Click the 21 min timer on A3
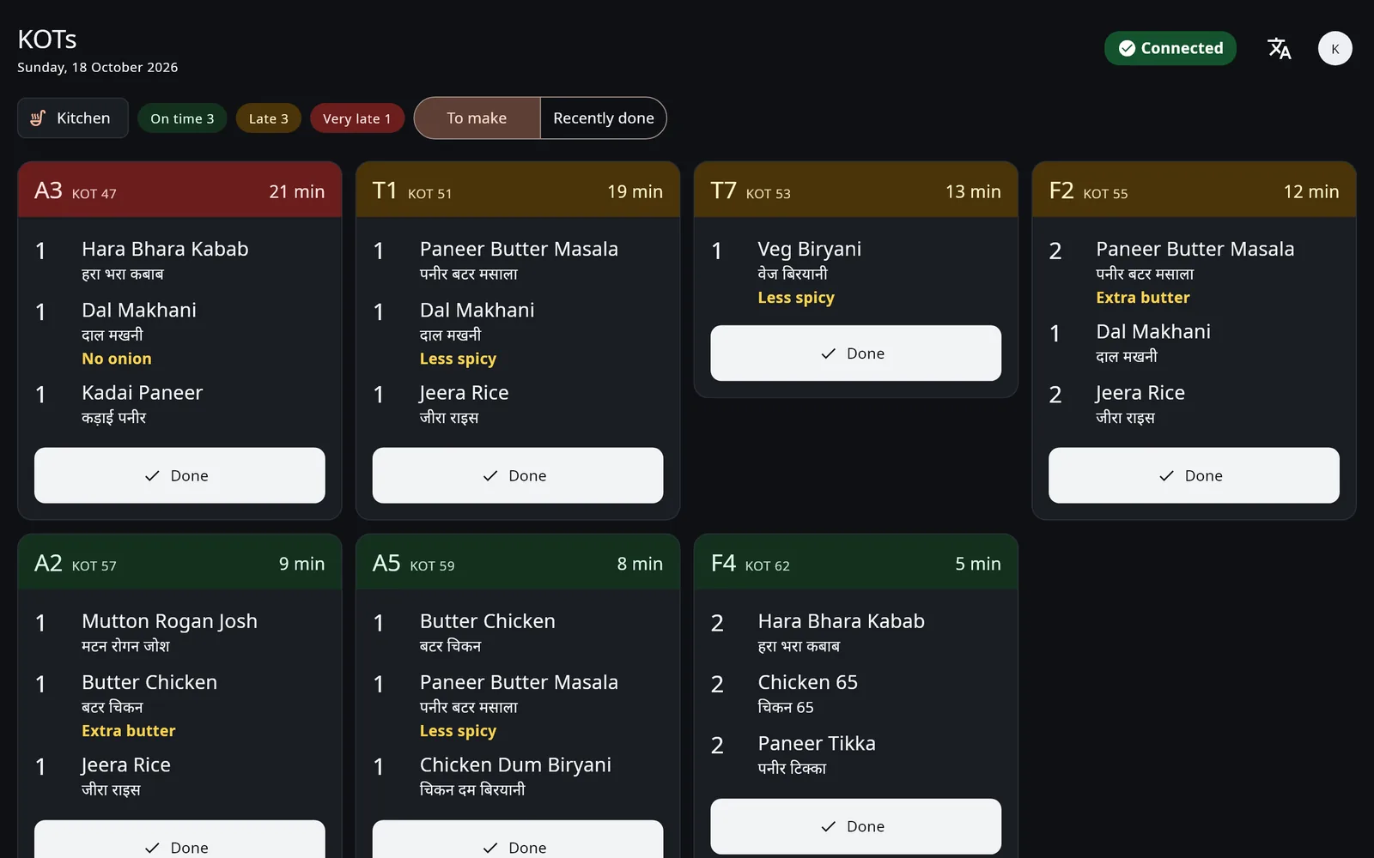 [297, 191]
